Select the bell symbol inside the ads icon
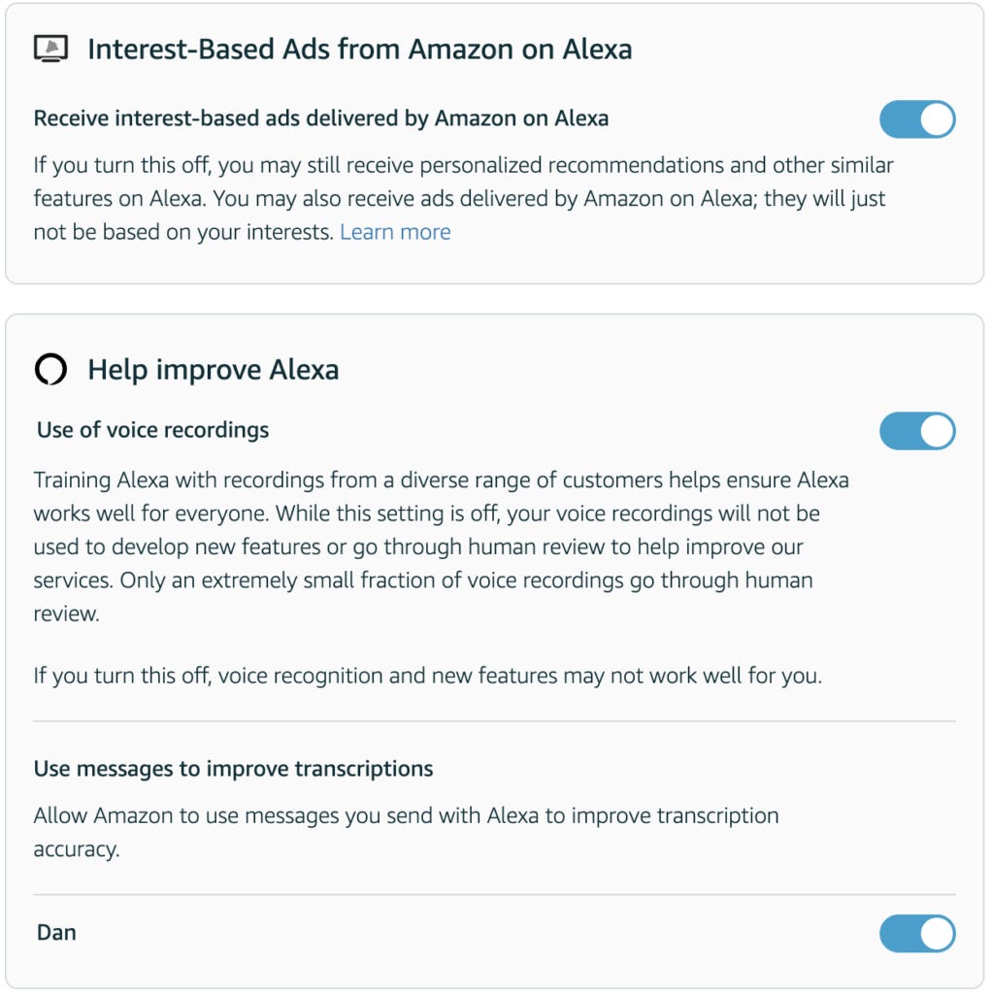 coord(53,45)
